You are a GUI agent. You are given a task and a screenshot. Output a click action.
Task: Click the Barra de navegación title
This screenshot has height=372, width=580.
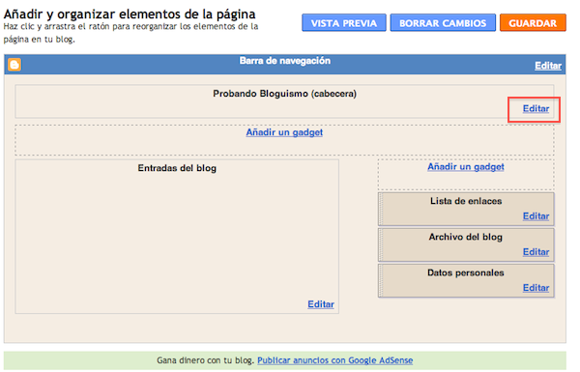(x=284, y=61)
